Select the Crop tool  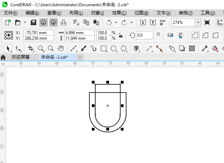tap(31, 48)
